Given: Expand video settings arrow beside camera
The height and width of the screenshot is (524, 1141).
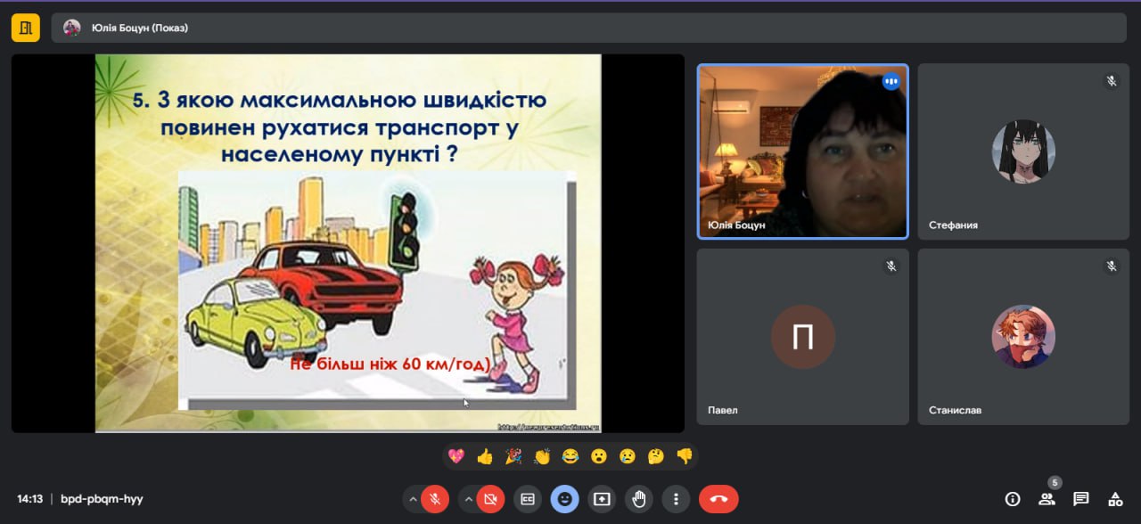Looking at the screenshot, I should pyautogui.click(x=468, y=499).
